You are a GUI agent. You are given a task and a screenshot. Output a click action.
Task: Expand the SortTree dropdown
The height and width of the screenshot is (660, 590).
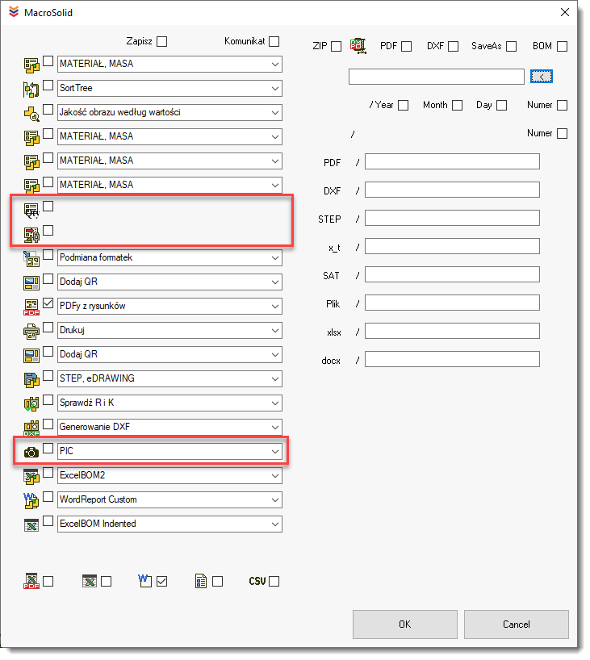click(274, 88)
